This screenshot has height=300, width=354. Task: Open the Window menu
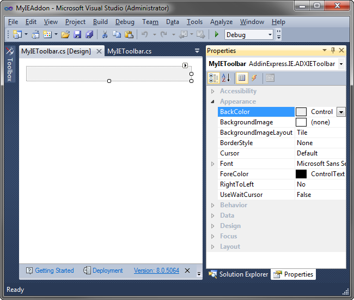(252, 22)
